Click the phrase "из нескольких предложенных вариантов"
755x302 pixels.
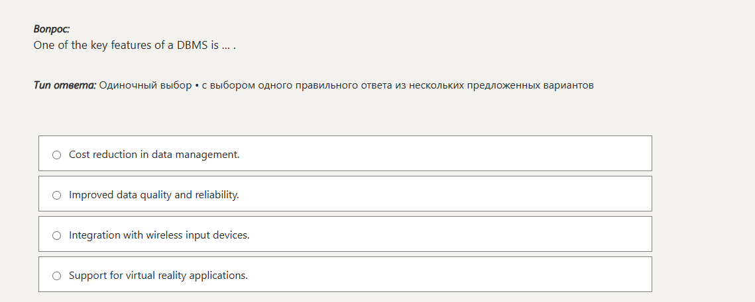502,86
